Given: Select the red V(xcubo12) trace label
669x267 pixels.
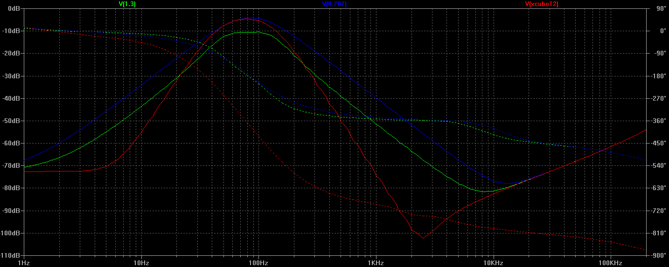Looking at the screenshot, I should [542, 4].
